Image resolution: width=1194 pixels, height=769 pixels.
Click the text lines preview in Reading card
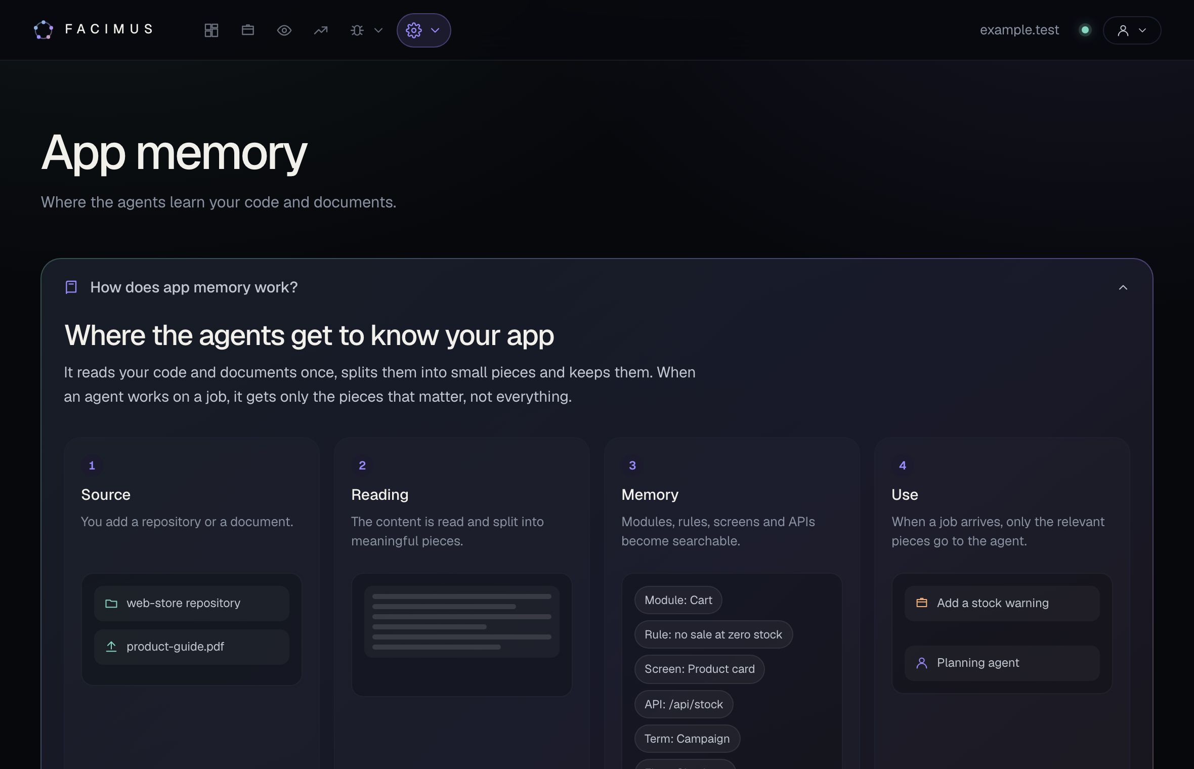tap(462, 622)
